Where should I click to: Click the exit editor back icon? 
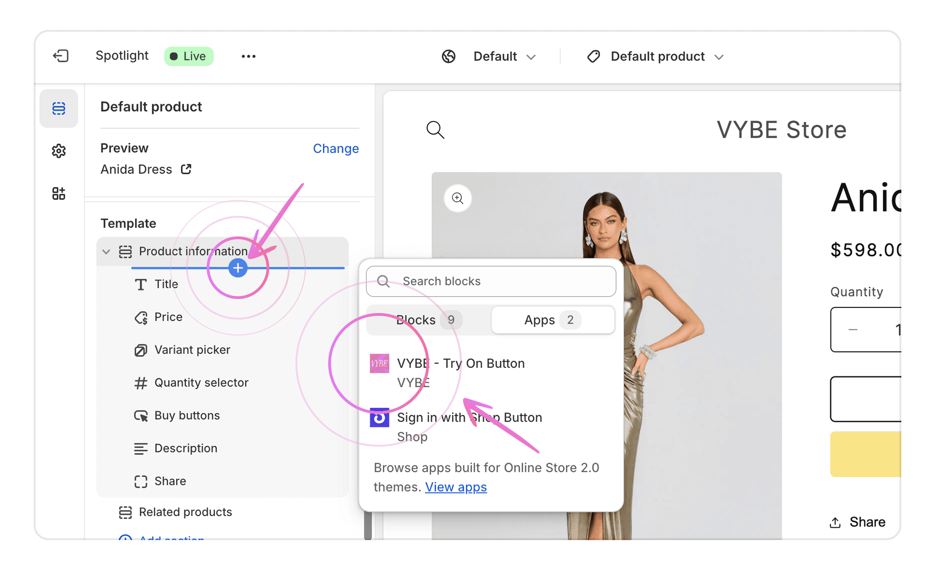tap(61, 56)
